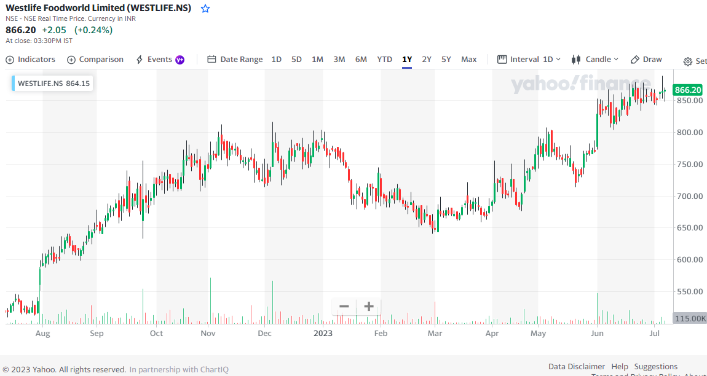Viewport: 707px width, 376px height.
Task: Click the (+0.24%) percent change value
Action: coord(93,30)
